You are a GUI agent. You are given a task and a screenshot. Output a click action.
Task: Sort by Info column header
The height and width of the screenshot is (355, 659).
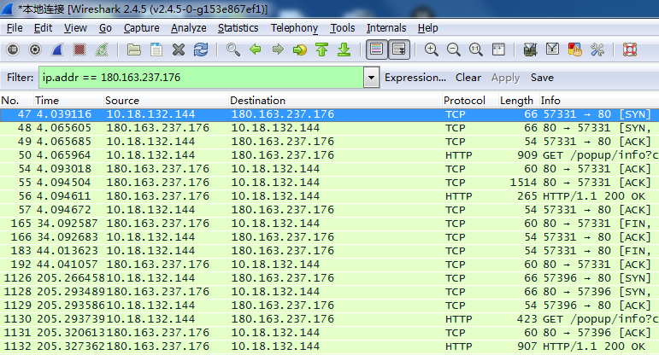(599, 101)
